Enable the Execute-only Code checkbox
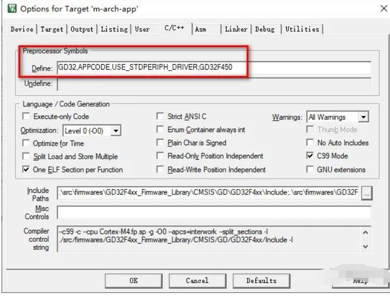This screenshot has height=296, width=390. pos(27,117)
